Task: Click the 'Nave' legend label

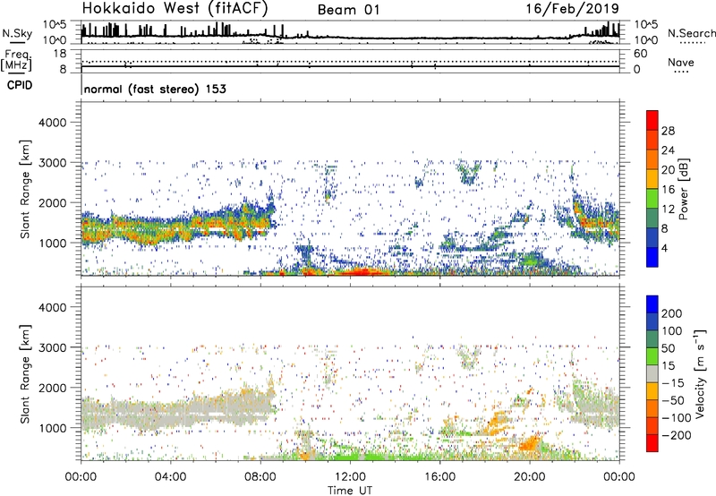Action: click(680, 62)
